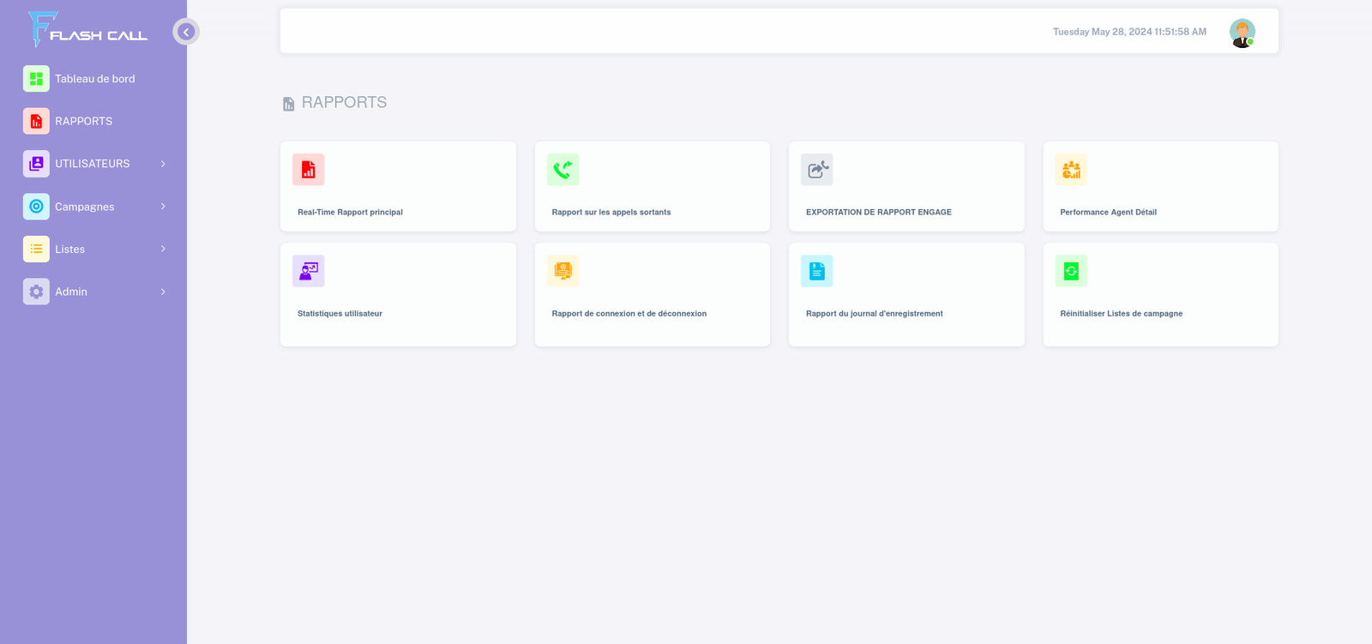Open Rapport sur les appels sortants link

click(611, 212)
